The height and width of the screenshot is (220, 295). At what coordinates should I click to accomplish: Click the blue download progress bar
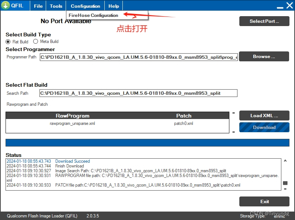pyautogui.click(x=147, y=143)
